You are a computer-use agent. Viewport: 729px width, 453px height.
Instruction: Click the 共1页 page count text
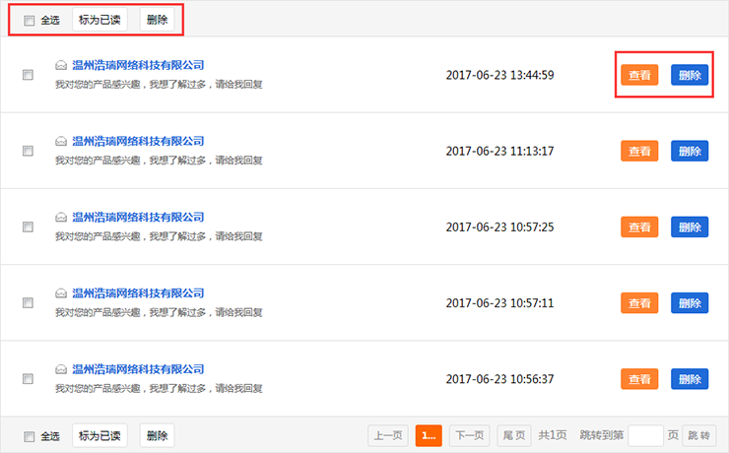point(553,436)
